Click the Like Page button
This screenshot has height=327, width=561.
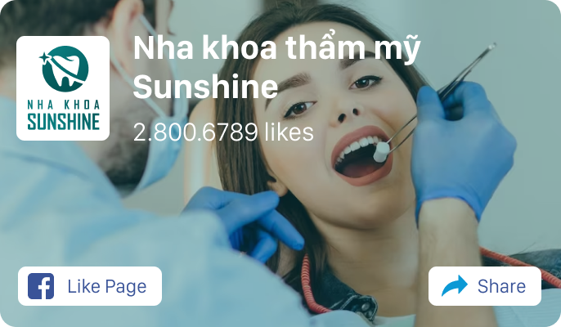coord(90,286)
